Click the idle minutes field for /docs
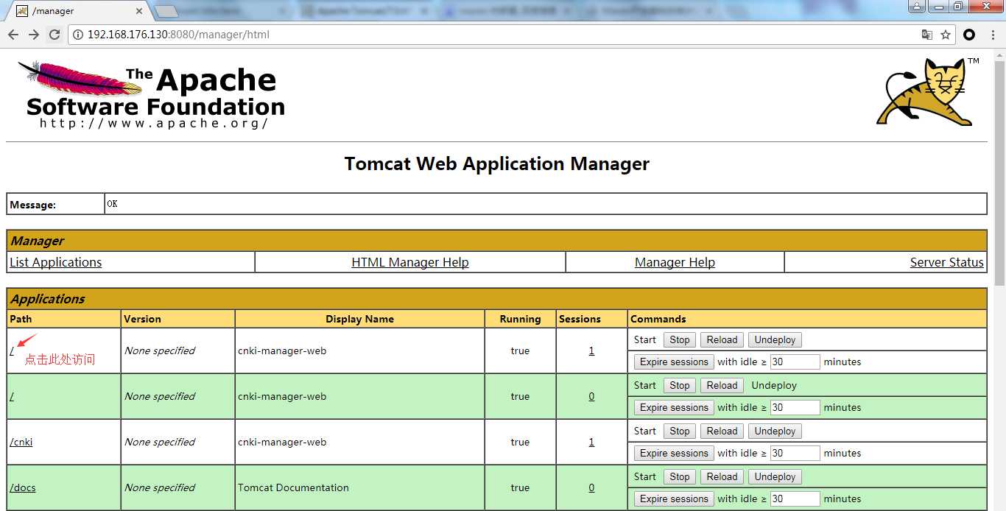This screenshot has height=511, width=1006. click(795, 498)
